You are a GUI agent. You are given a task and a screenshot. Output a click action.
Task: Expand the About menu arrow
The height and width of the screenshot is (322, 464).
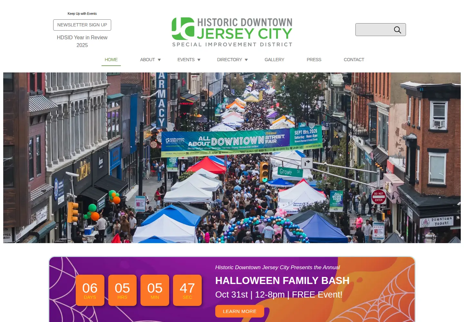[x=159, y=60]
